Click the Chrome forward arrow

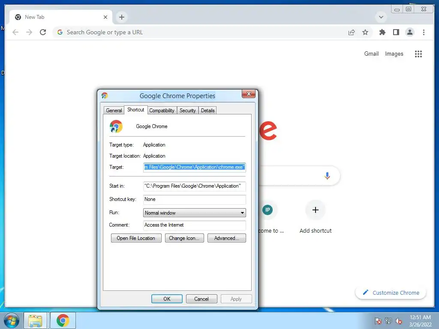click(x=29, y=32)
